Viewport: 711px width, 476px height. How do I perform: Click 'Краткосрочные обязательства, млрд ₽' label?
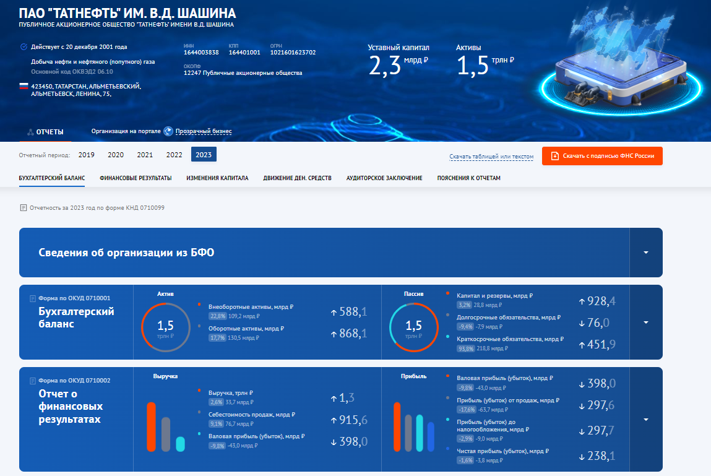pos(510,339)
